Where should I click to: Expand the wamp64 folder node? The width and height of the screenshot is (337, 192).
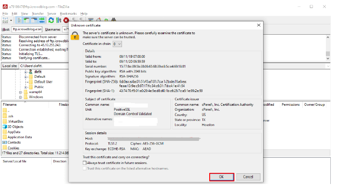20,92
